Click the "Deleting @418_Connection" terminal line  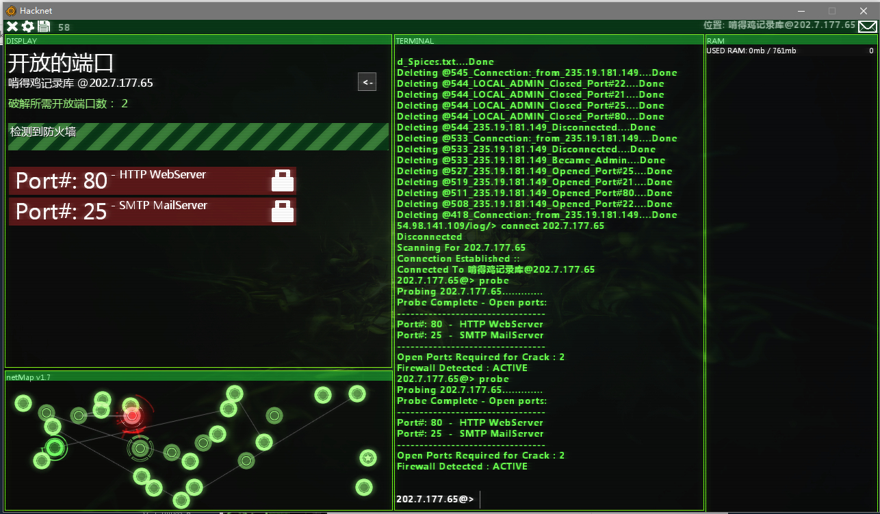tap(537, 215)
